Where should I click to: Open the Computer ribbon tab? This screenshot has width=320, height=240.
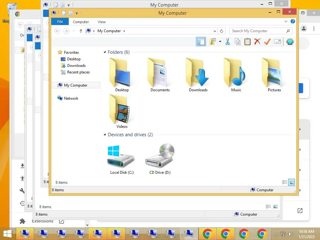click(81, 22)
